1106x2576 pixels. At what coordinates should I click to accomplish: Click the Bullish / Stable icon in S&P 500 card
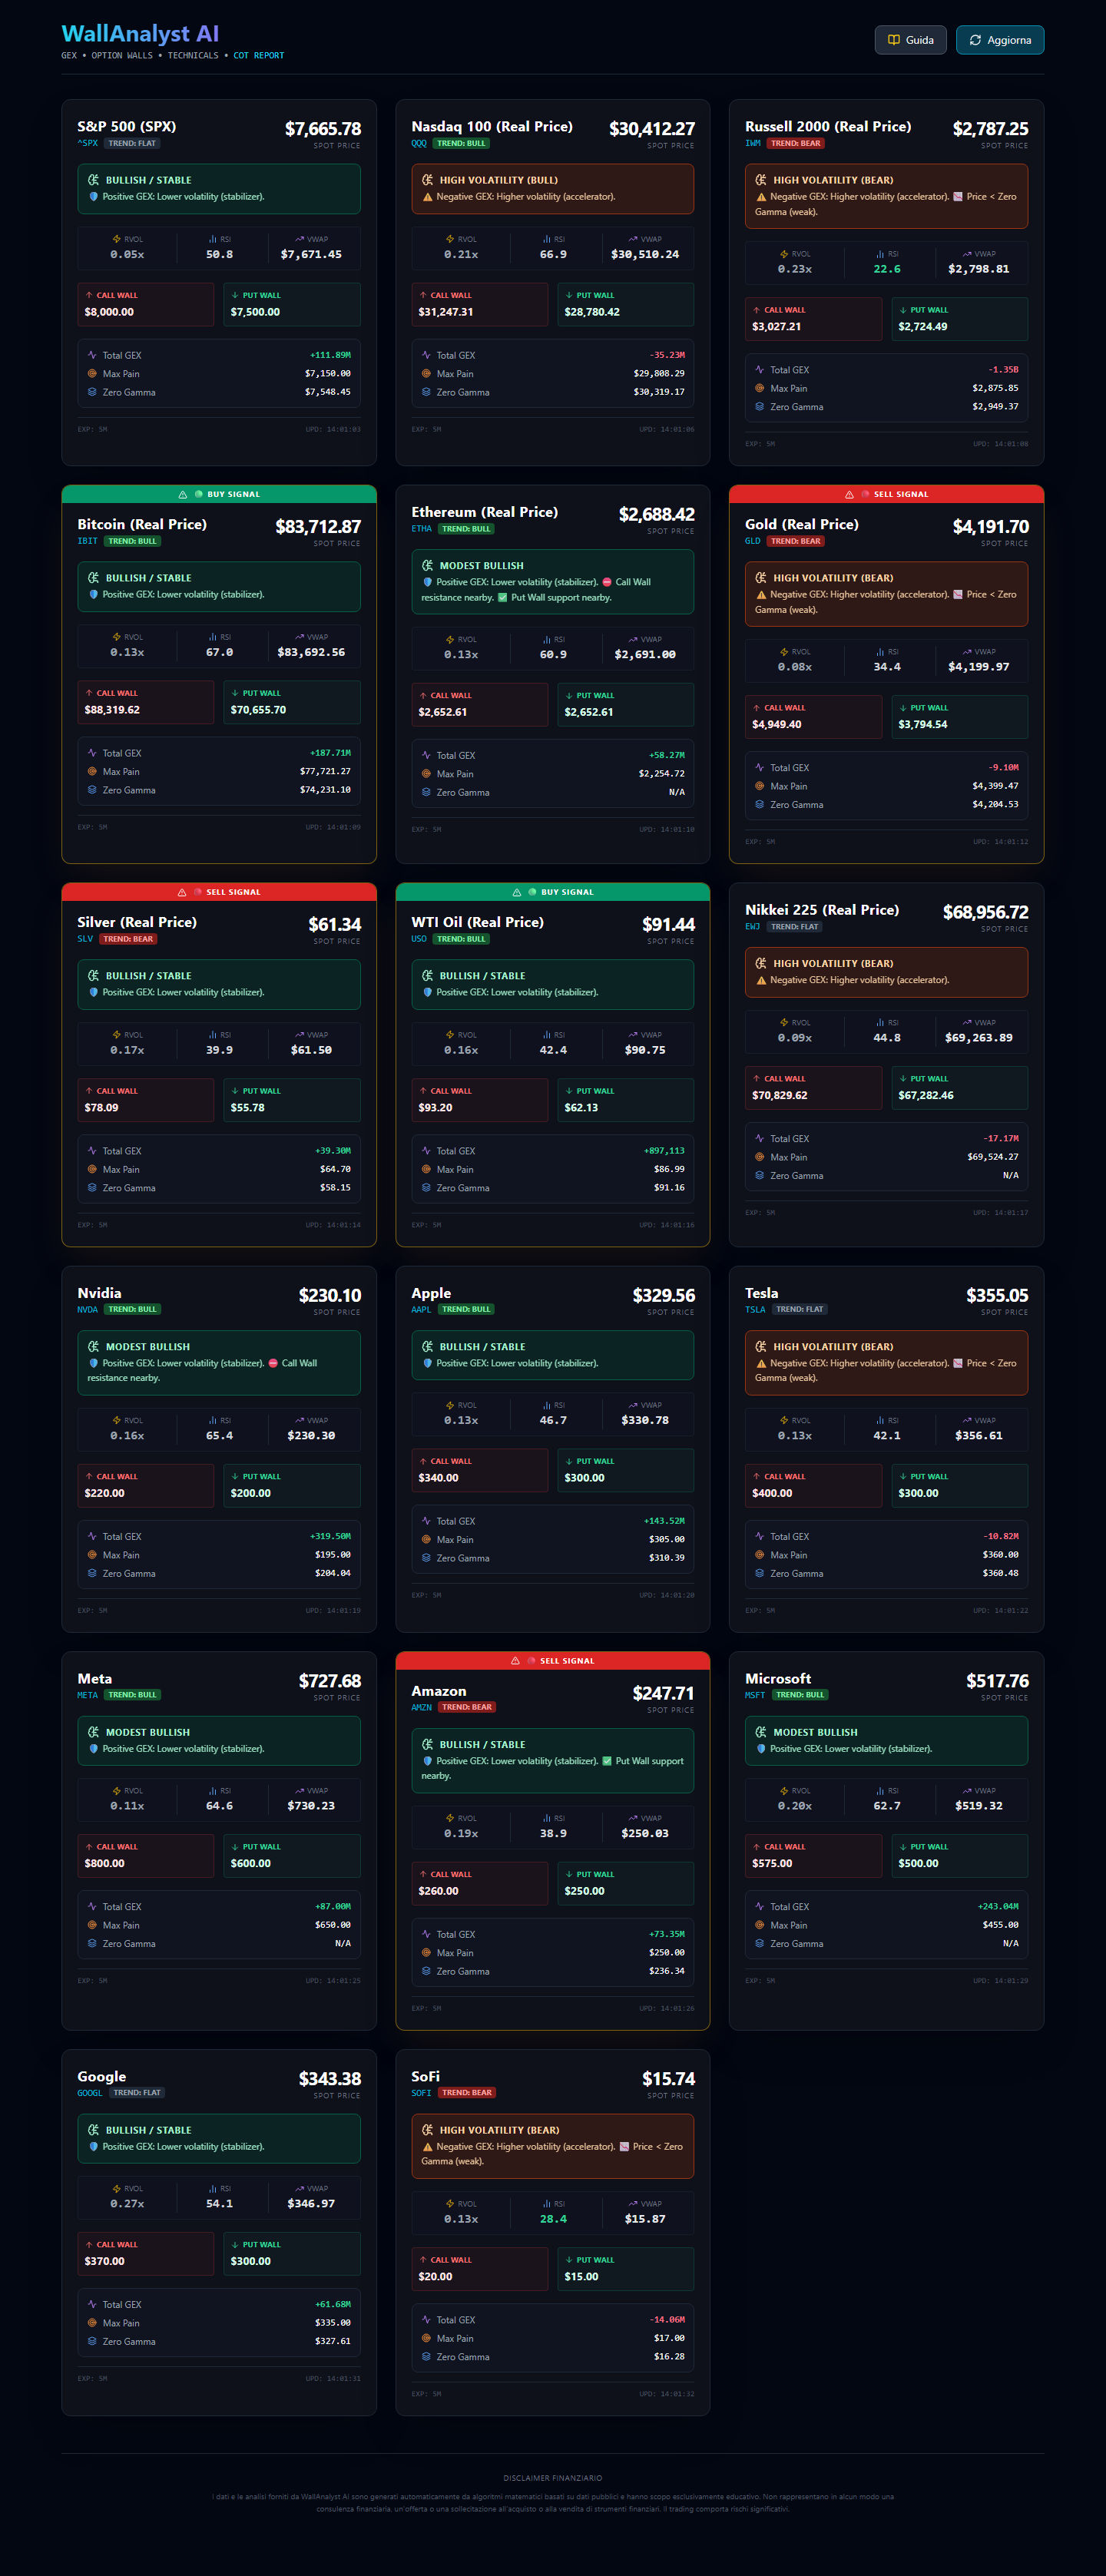pos(93,180)
